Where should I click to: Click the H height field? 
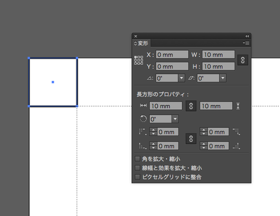point(218,67)
